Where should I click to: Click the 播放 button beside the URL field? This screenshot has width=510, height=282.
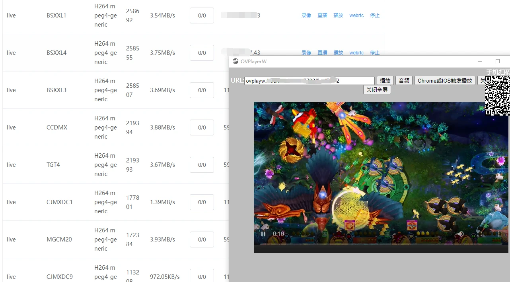pos(385,81)
